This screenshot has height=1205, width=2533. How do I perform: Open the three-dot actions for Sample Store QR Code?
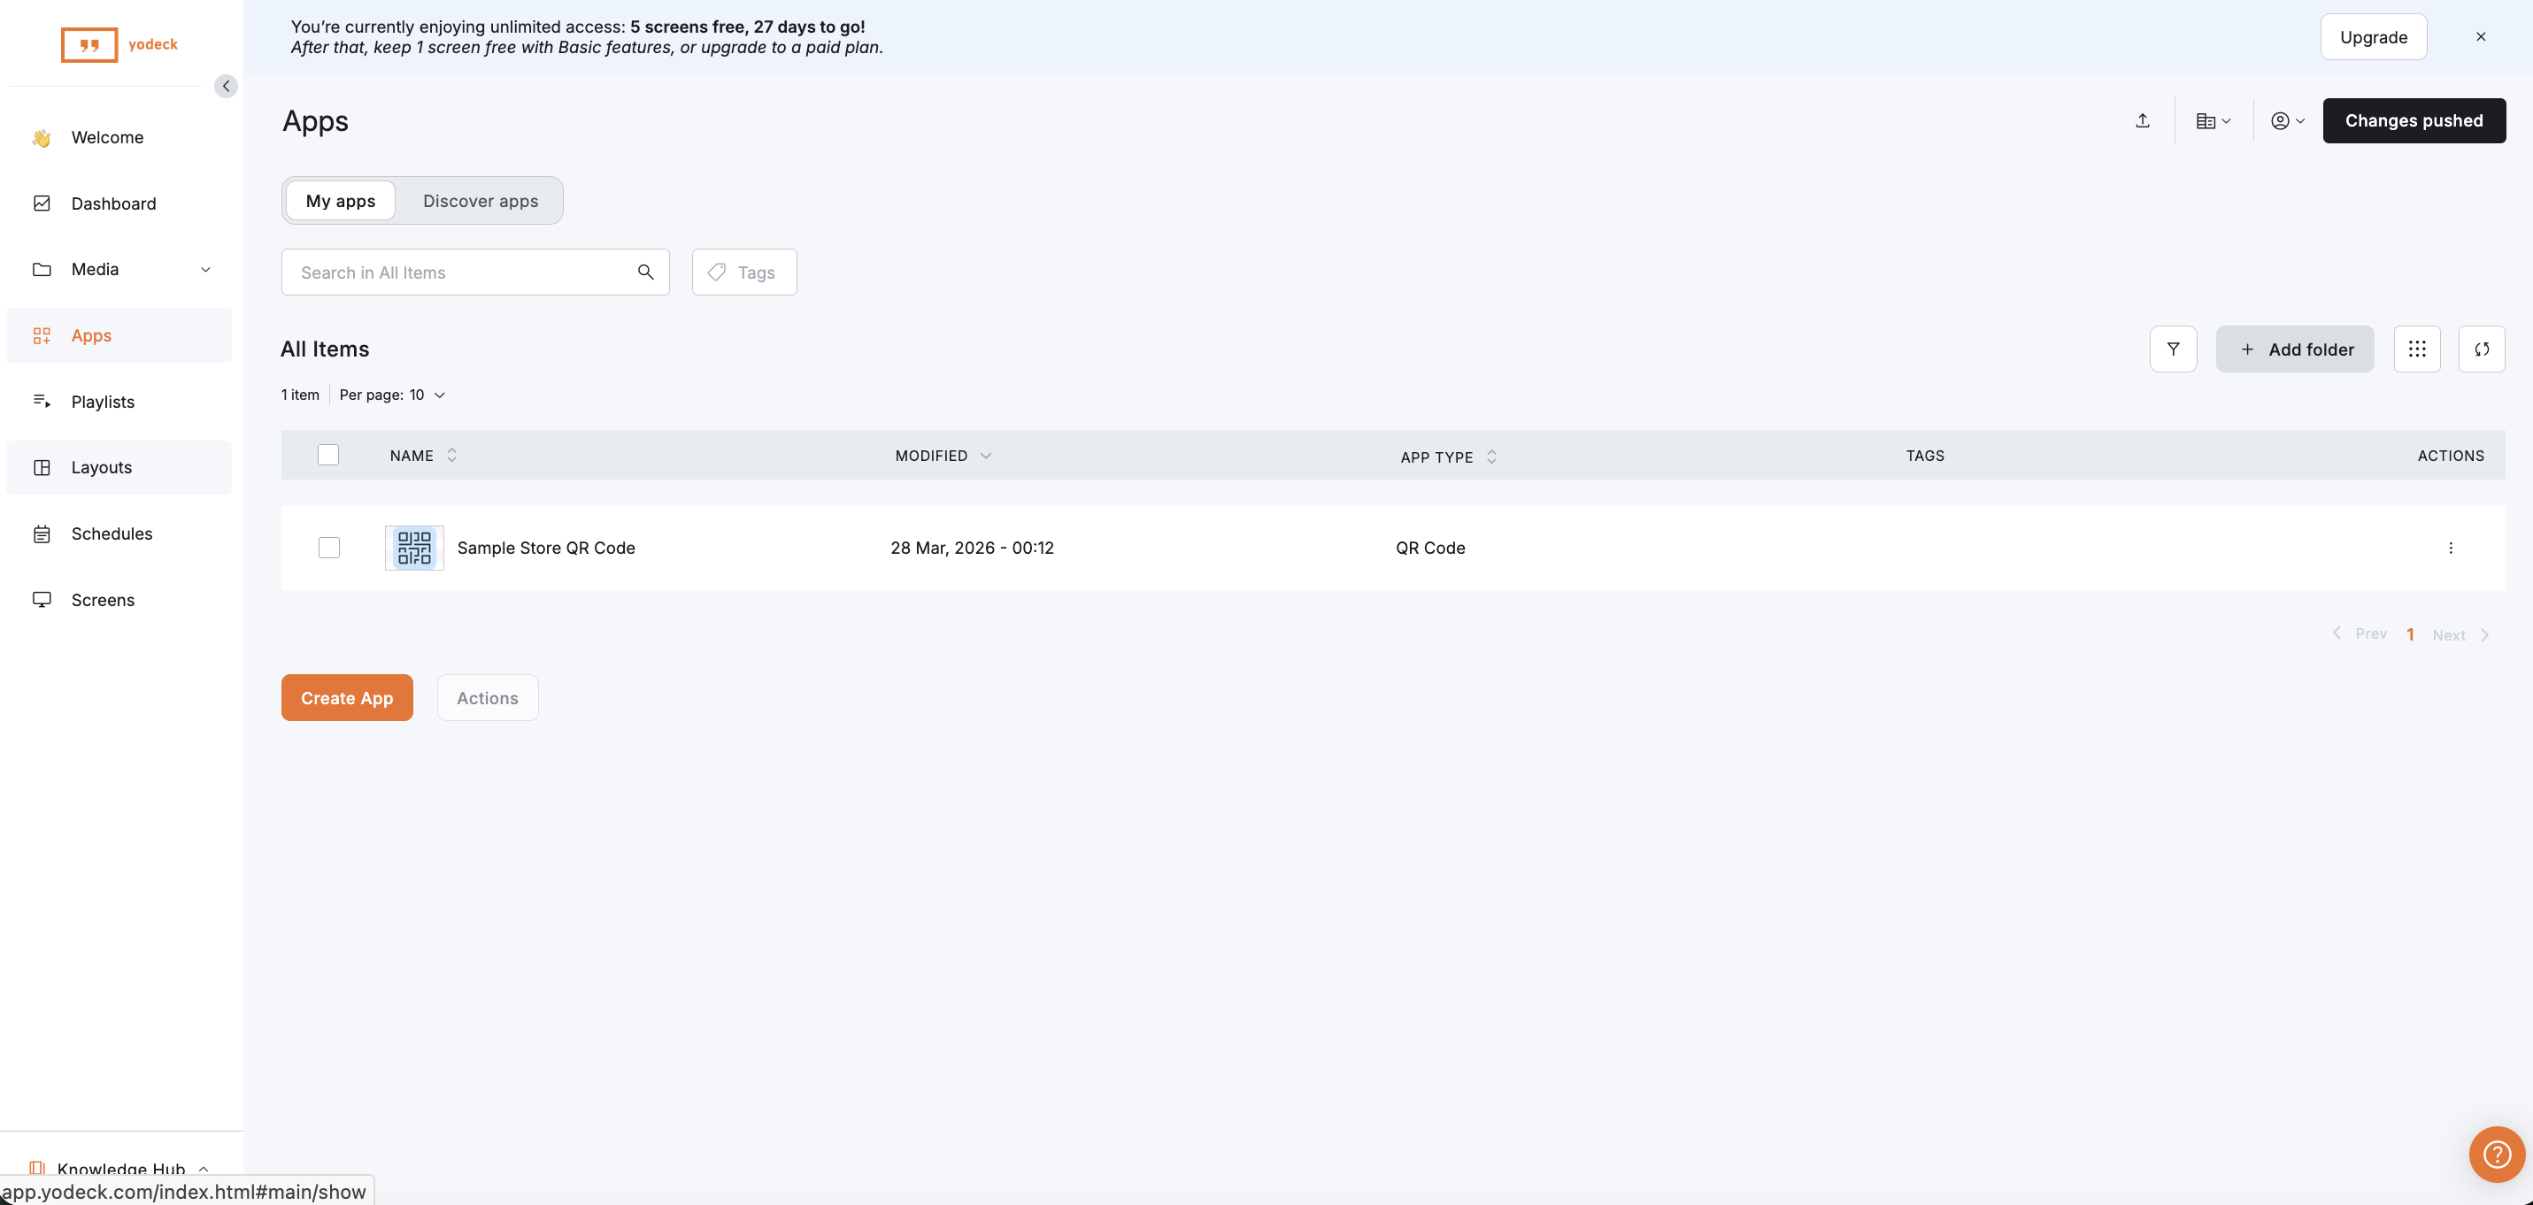coord(2450,549)
